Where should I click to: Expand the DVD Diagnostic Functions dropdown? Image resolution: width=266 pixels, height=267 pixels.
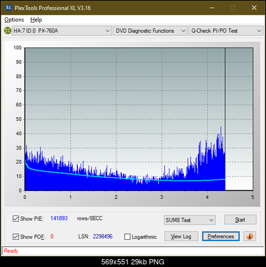click(x=150, y=31)
